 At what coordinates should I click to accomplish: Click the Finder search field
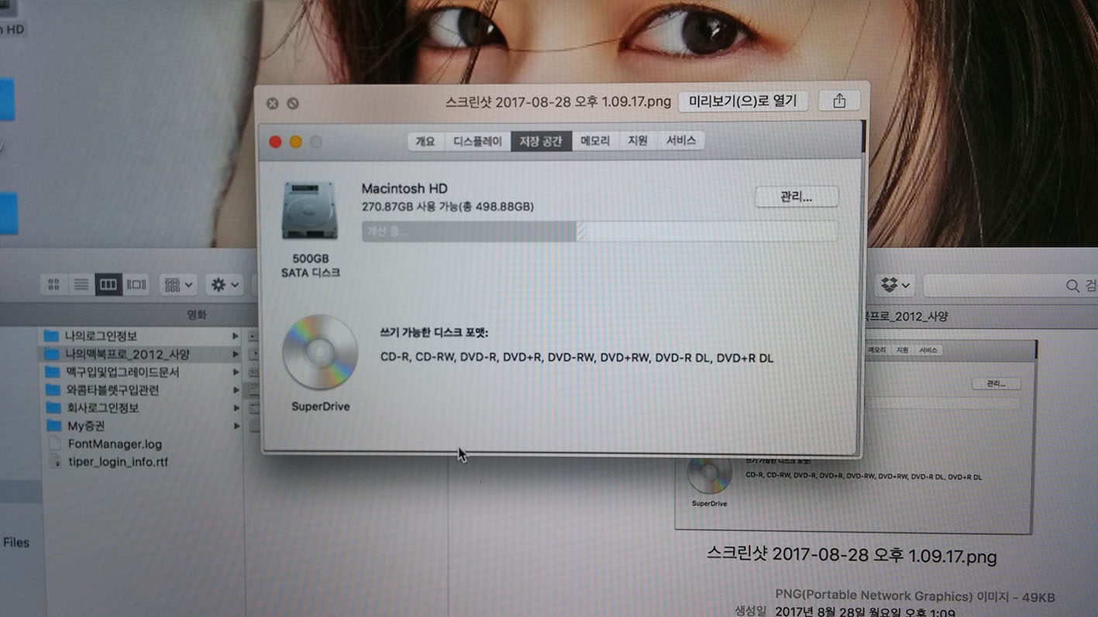(x=1007, y=286)
